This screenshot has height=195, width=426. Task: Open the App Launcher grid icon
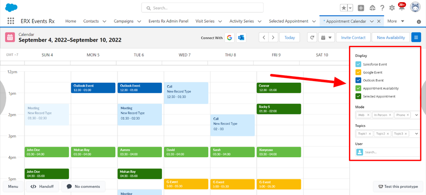click(11, 21)
